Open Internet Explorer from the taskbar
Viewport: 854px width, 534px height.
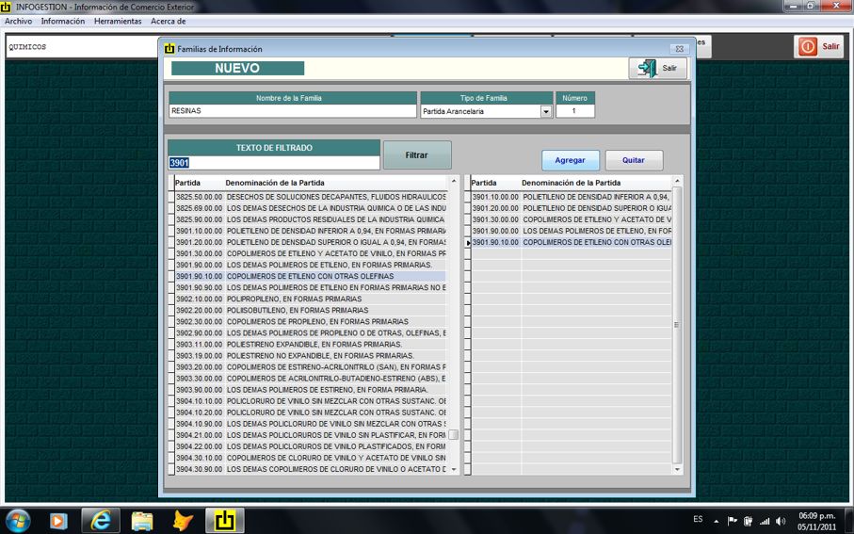click(x=100, y=520)
